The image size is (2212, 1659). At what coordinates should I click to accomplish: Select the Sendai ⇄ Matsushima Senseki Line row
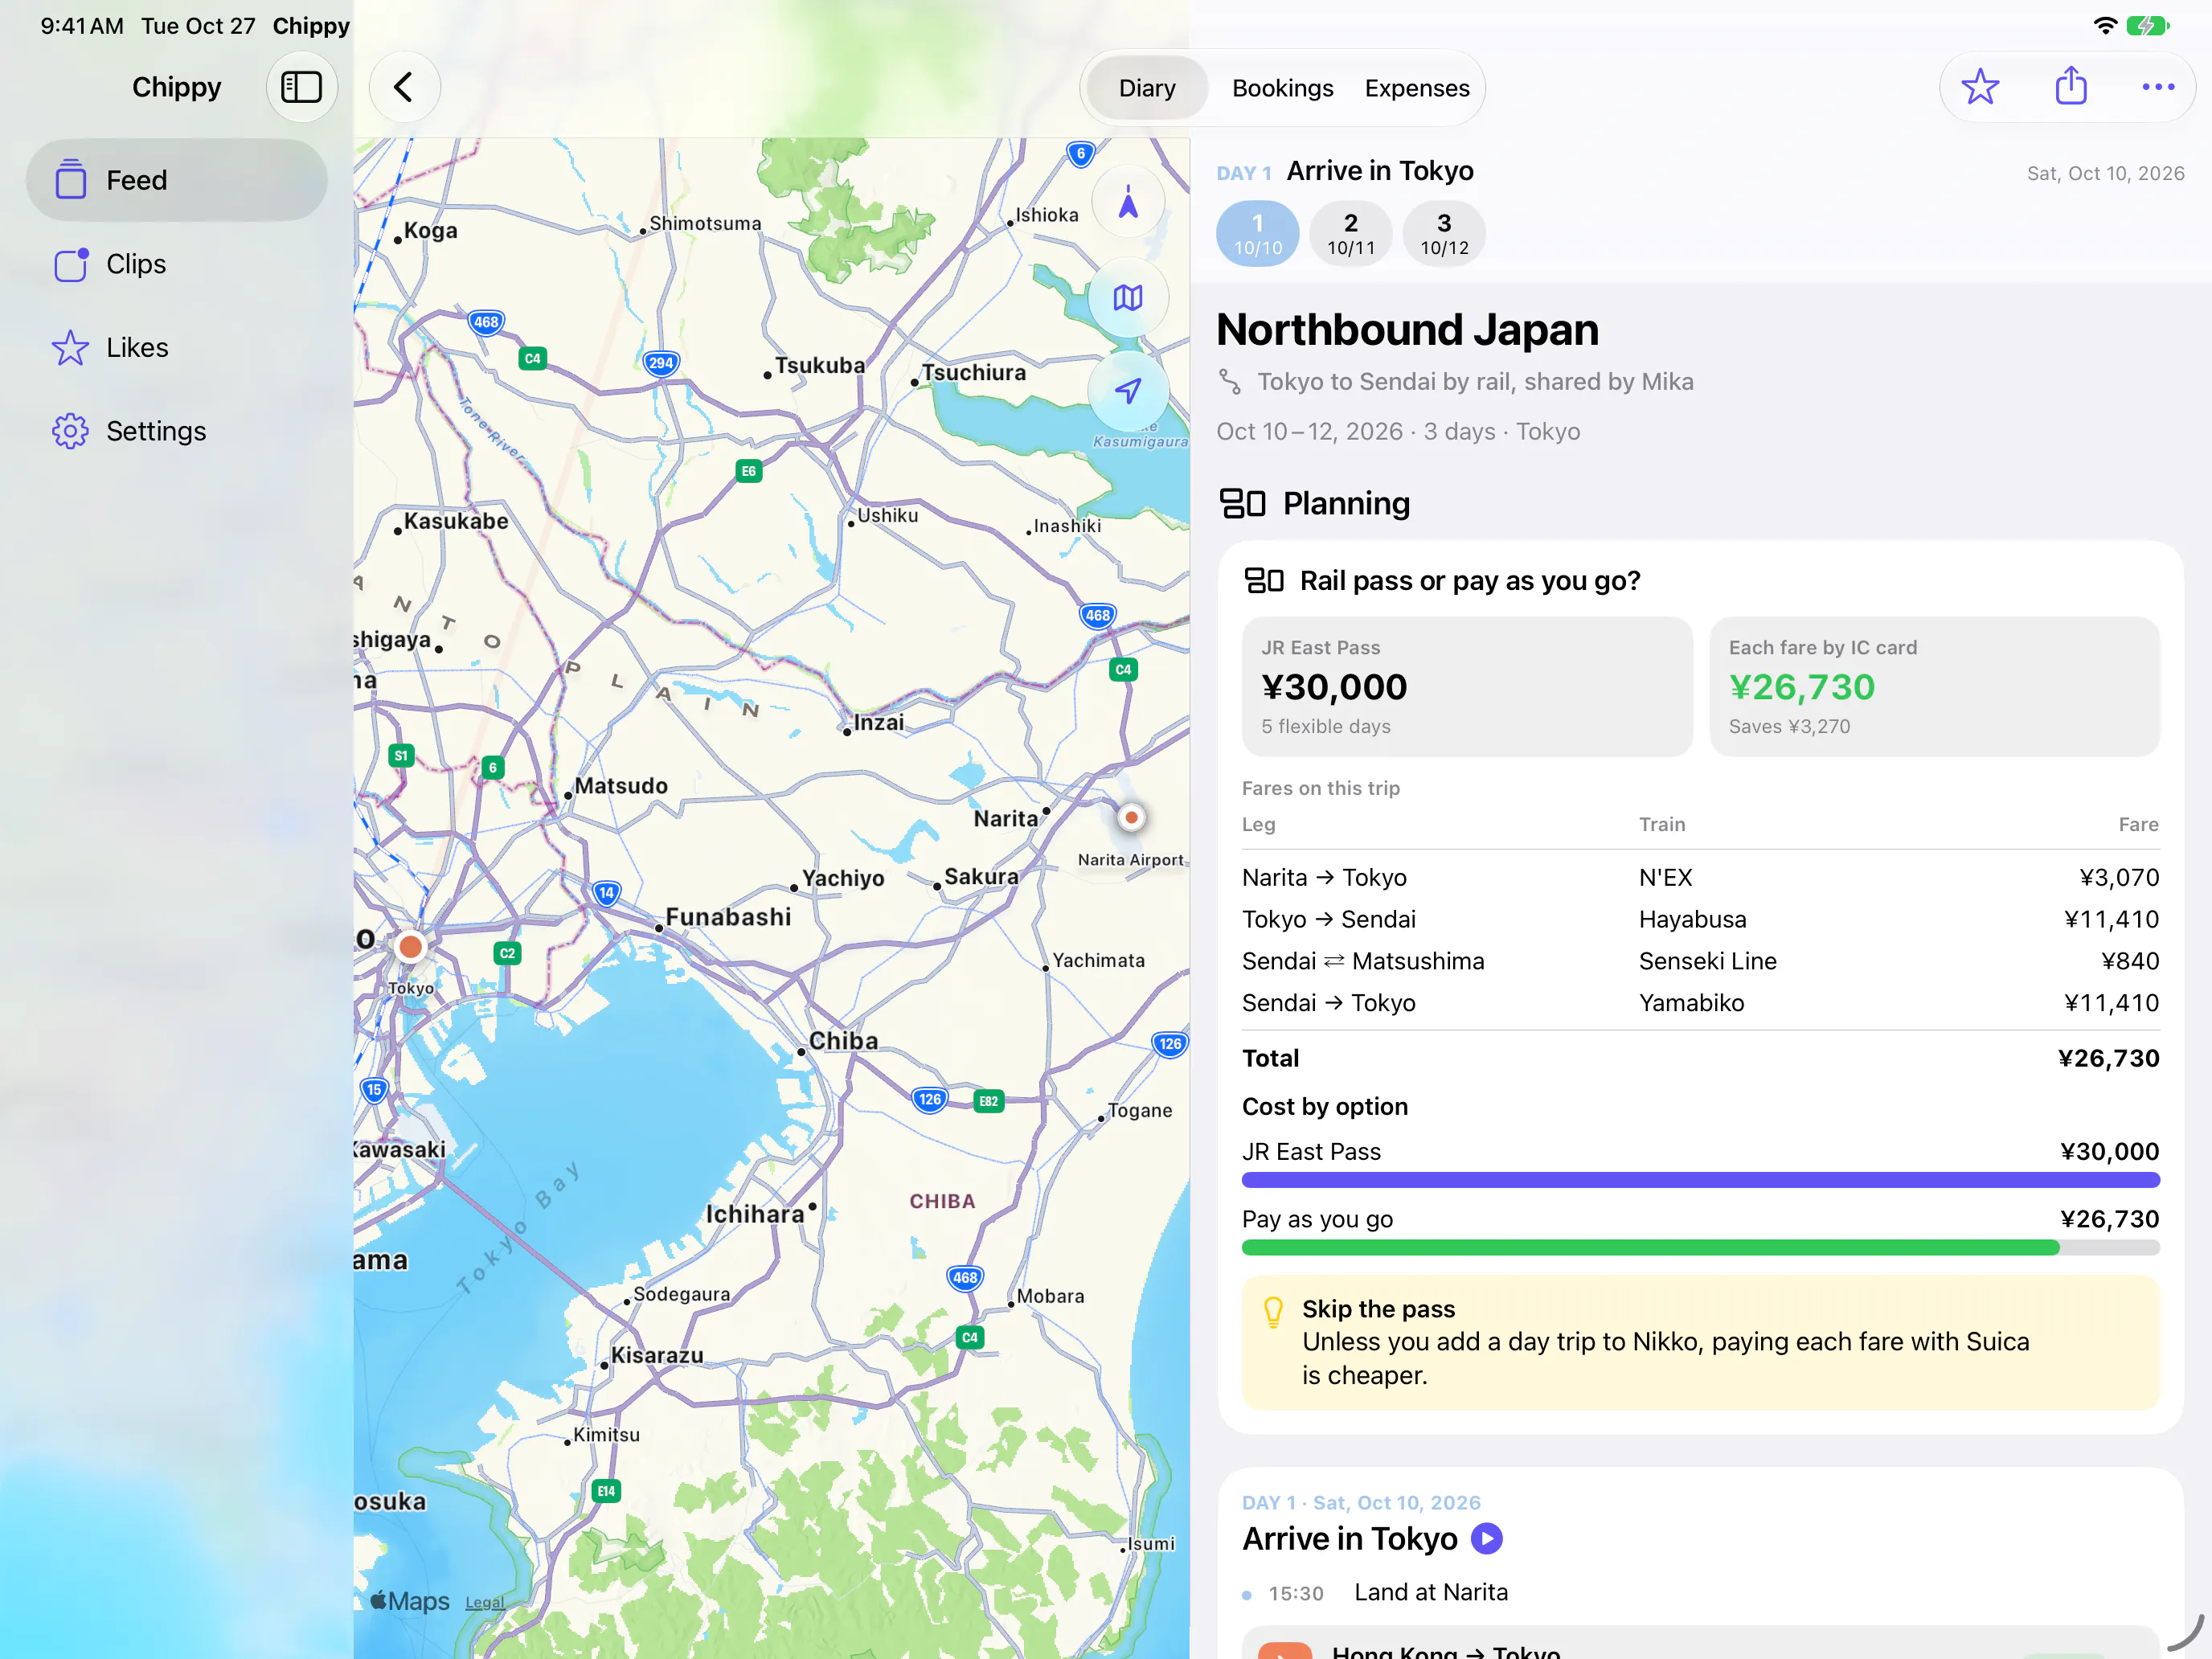(x=1700, y=961)
